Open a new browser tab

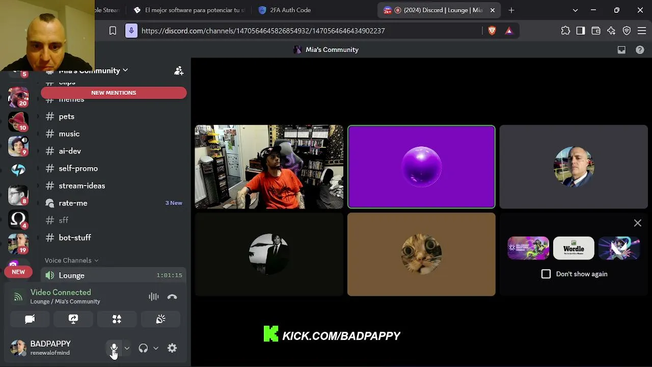(x=511, y=10)
